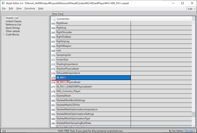Screen dimensions: 197x133
Task: Select Asset Strings in the tree
Action: 13,28
